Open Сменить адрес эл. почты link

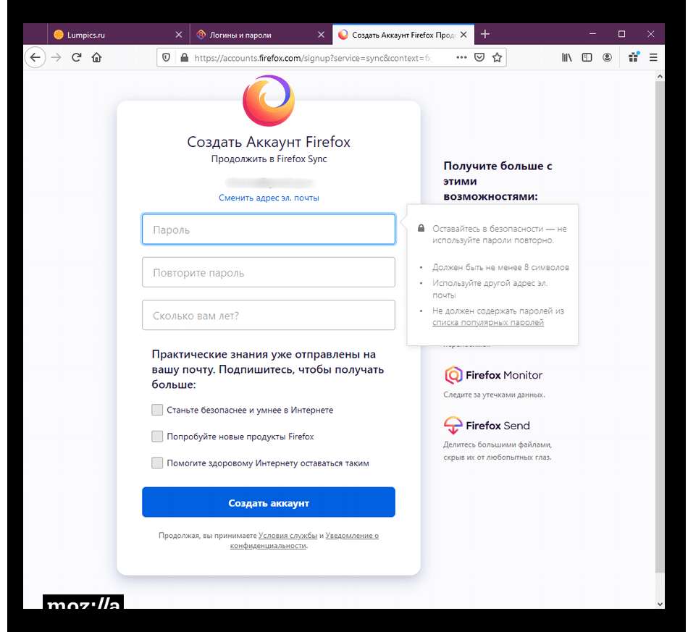tap(269, 198)
